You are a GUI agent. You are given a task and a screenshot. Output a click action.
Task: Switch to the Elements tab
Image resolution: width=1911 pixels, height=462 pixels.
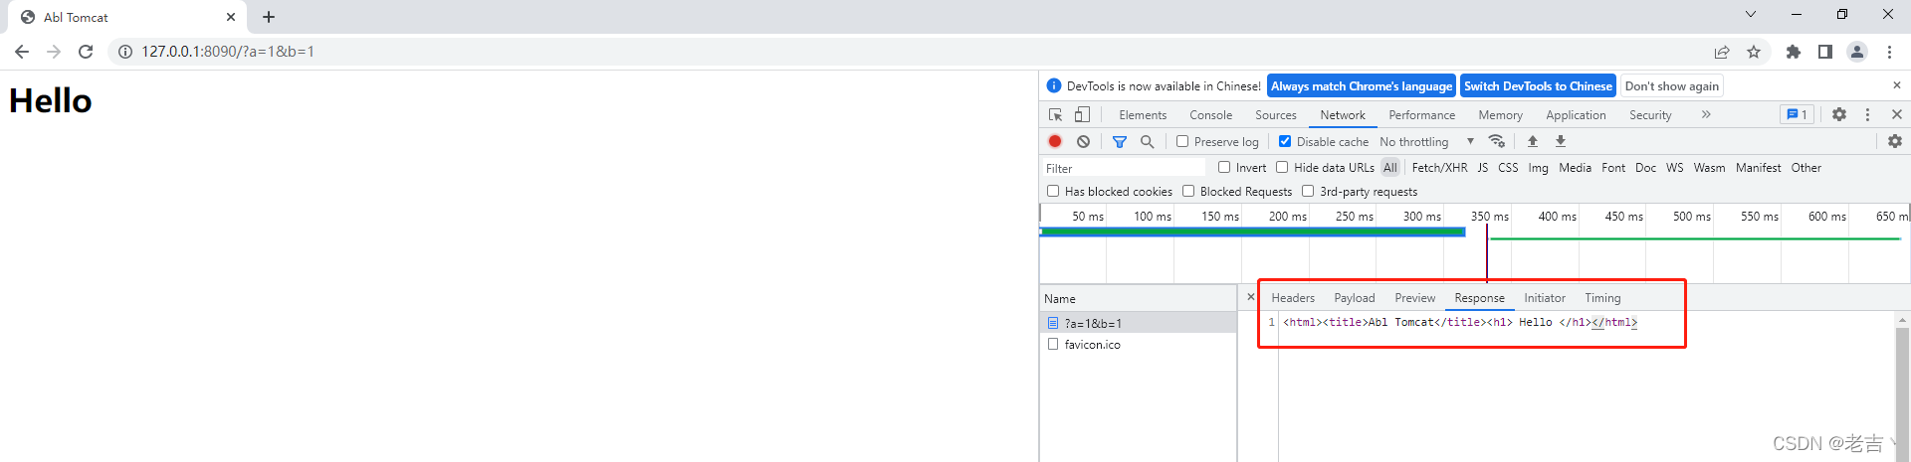(1143, 115)
